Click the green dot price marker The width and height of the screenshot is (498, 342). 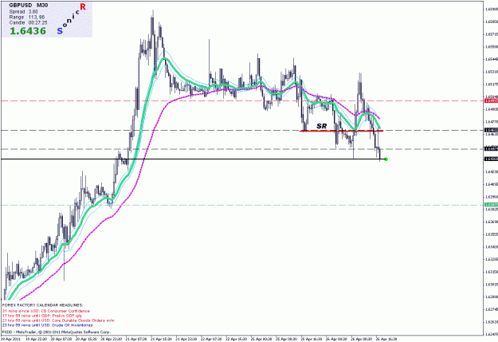[386, 159]
